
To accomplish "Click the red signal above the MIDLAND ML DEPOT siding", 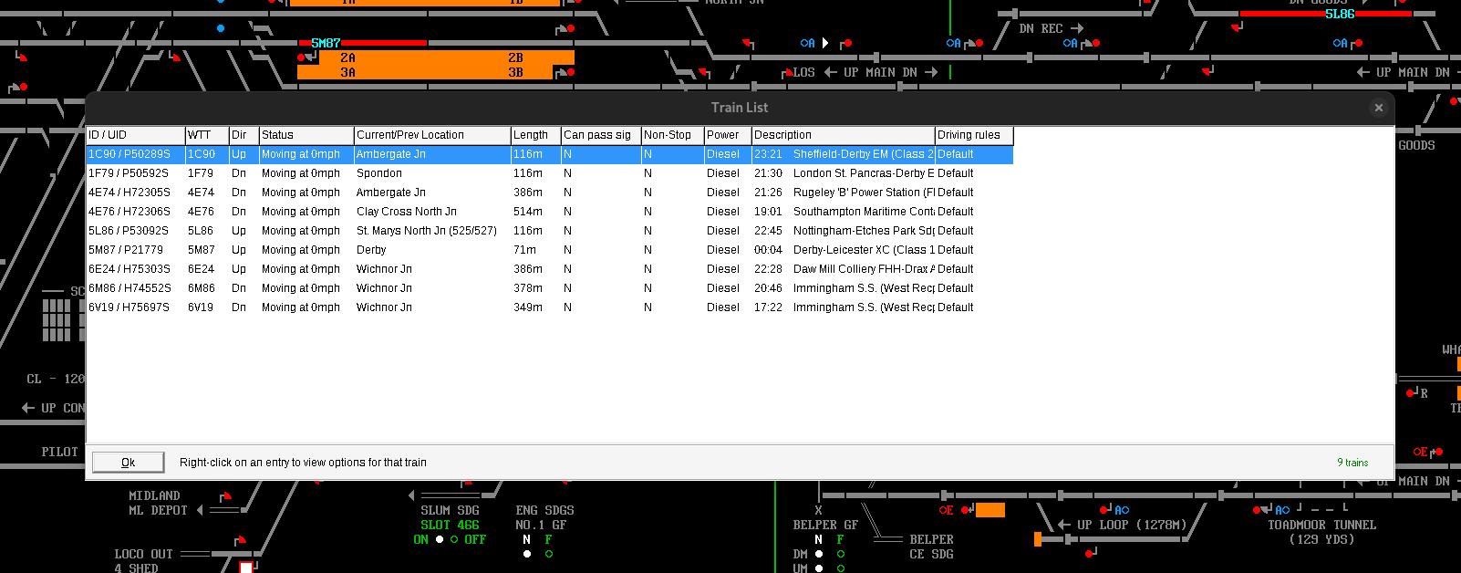I will (225, 496).
